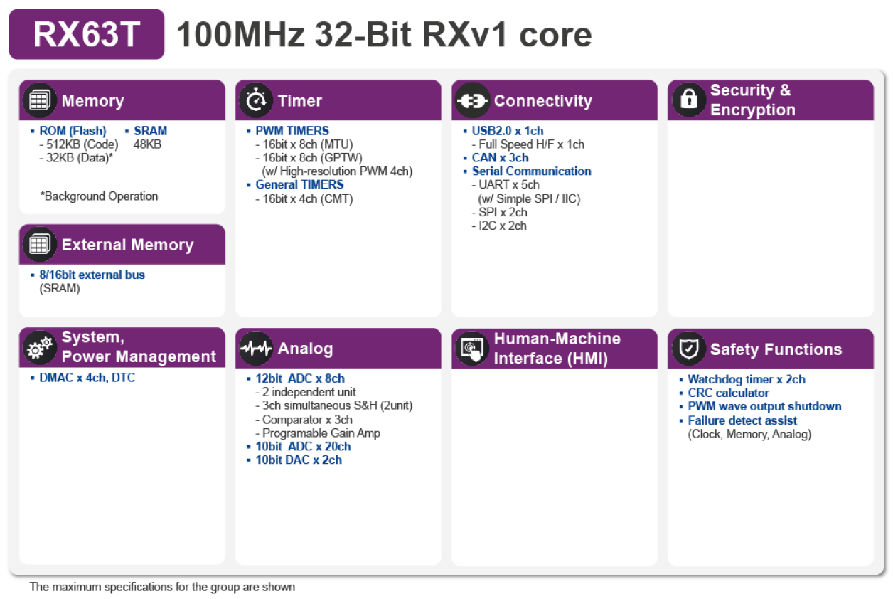Expand the Serial Communication list
This screenshot has width=893, height=599.
(x=532, y=171)
